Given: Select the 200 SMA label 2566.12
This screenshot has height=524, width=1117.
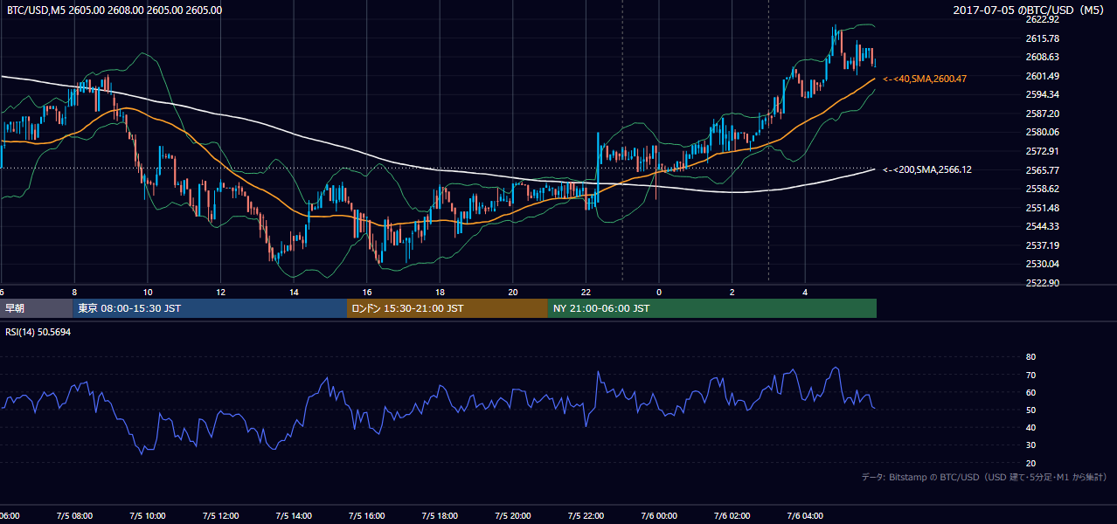Looking at the screenshot, I should click(x=927, y=169).
